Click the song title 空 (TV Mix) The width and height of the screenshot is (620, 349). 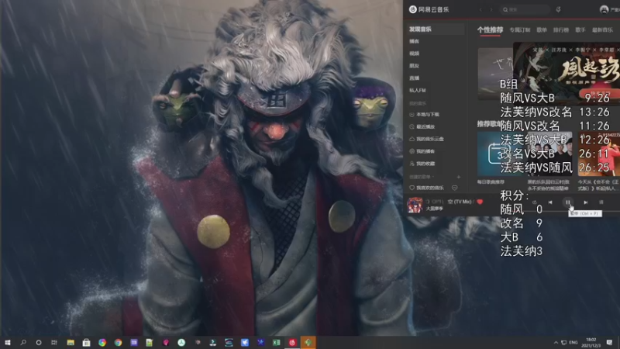(x=460, y=202)
